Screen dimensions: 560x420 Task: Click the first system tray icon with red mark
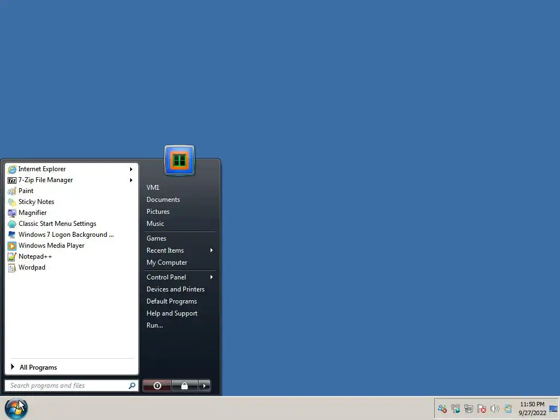(x=442, y=409)
